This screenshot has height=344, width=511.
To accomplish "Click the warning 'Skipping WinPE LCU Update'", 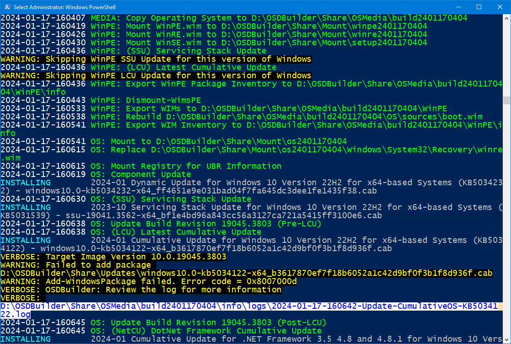I will click(x=156, y=75).
